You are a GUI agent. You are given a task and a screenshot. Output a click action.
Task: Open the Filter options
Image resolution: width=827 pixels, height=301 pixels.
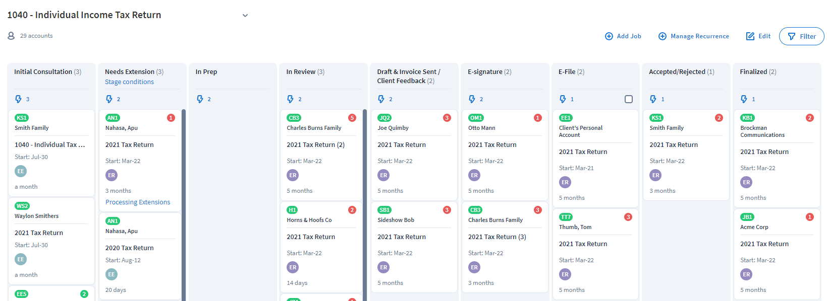coord(801,36)
